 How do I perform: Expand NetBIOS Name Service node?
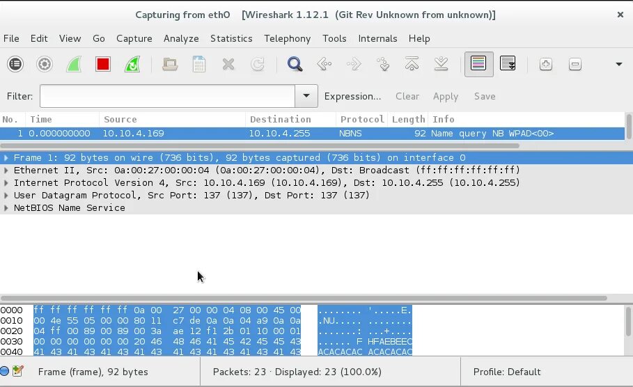[x=6, y=208]
